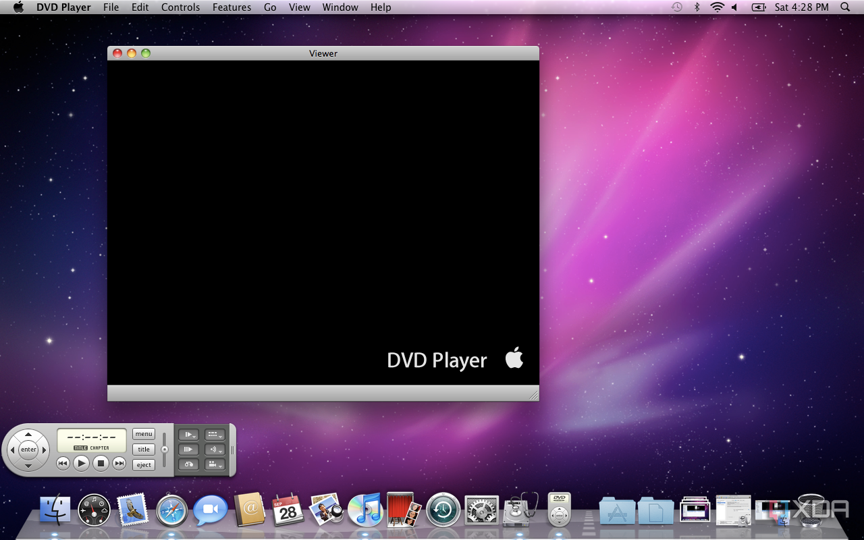Screen dimensions: 864x540
Task: Open Time Machine from the Dock
Action: pos(443,510)
